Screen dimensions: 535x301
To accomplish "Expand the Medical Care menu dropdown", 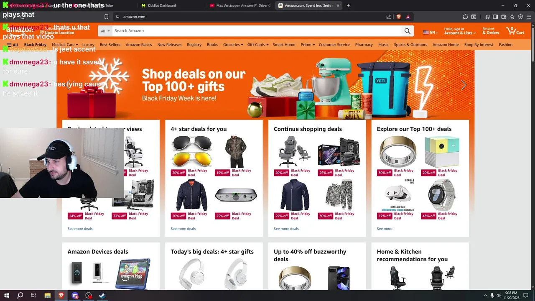I will point(64,45).
